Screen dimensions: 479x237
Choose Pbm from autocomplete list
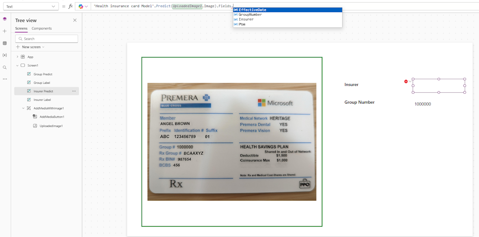(x=288, y=24)
